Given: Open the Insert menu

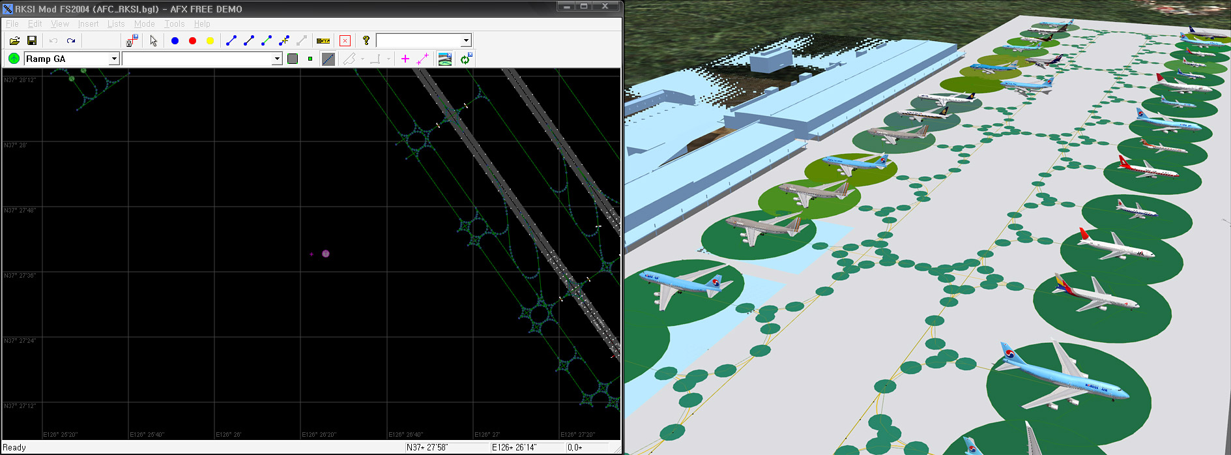Looking at the screenshot, I should pos(88,24).
